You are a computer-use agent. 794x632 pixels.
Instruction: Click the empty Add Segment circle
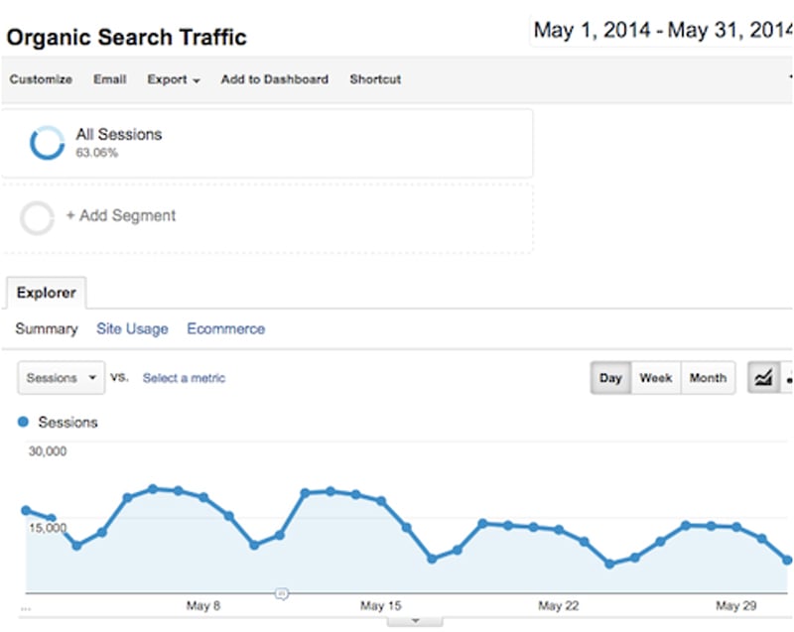[37, 217]
